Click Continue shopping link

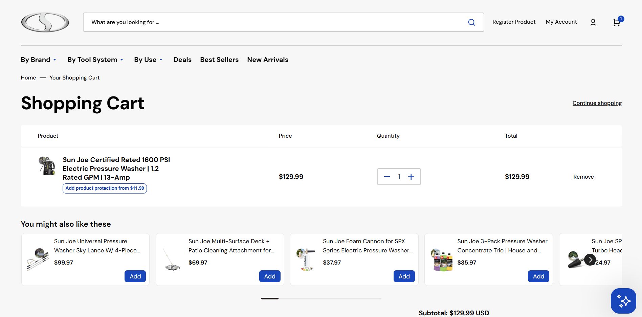pos(597,103)
